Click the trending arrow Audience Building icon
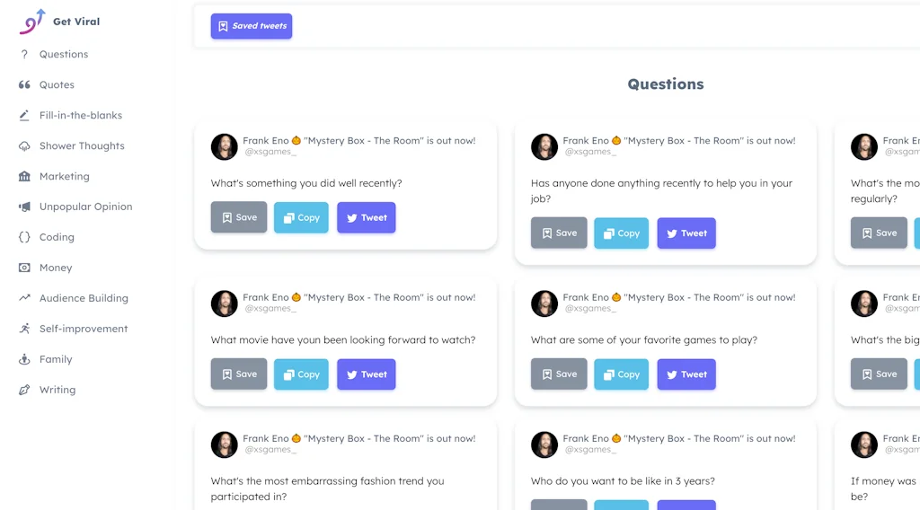 click(x=24, y=298)
